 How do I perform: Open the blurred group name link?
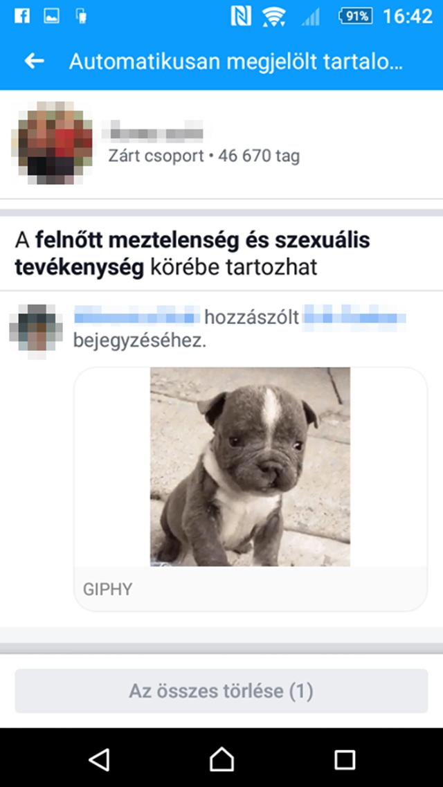click(x=156, y=132)
